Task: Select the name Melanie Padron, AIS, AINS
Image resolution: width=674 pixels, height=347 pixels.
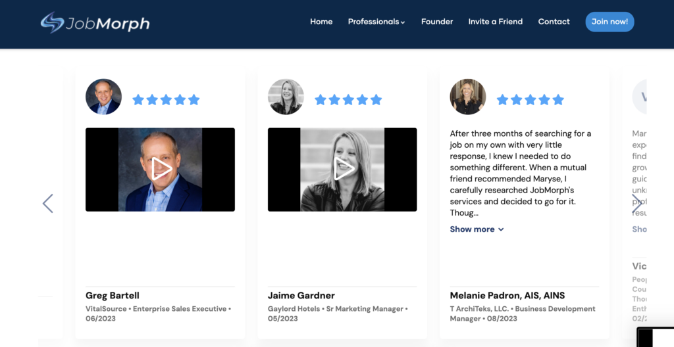Action: pyautogui.click(x=507, y=296)
